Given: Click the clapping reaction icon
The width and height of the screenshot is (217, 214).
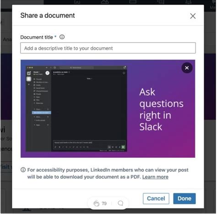Looking at the screenshot, I should pyautogui.click(x=97, y=203).
